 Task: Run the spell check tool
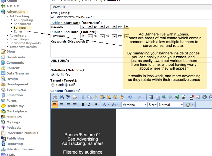(x=68, y=97)
